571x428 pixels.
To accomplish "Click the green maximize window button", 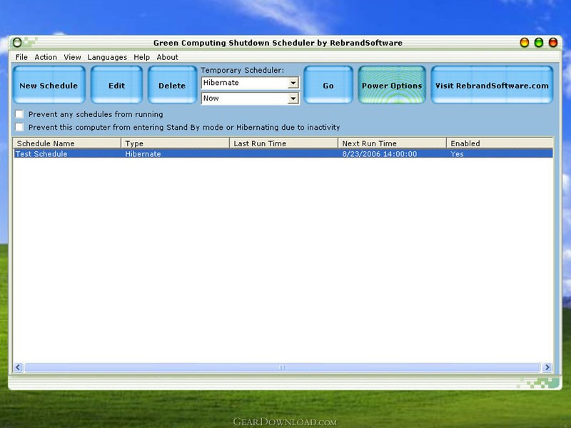I will (x=539, y=43).
